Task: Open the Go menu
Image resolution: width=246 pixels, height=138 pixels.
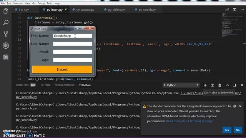Action: point(33,3)
